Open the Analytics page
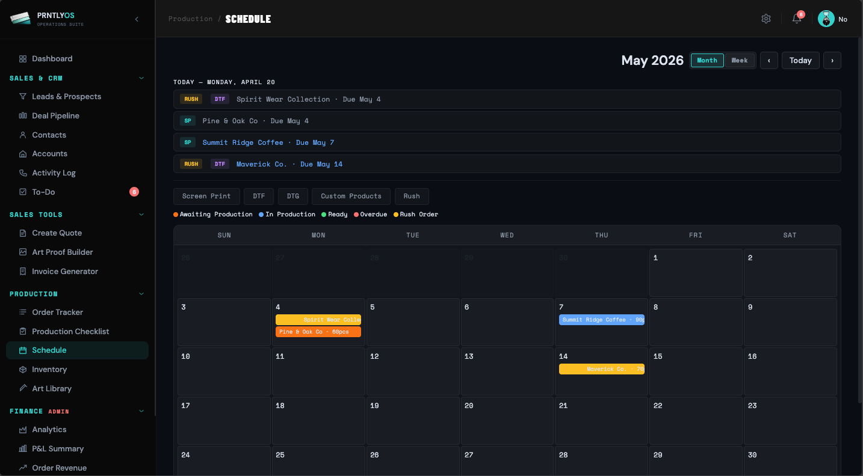The image size is (863, 476). pos(77,430)
